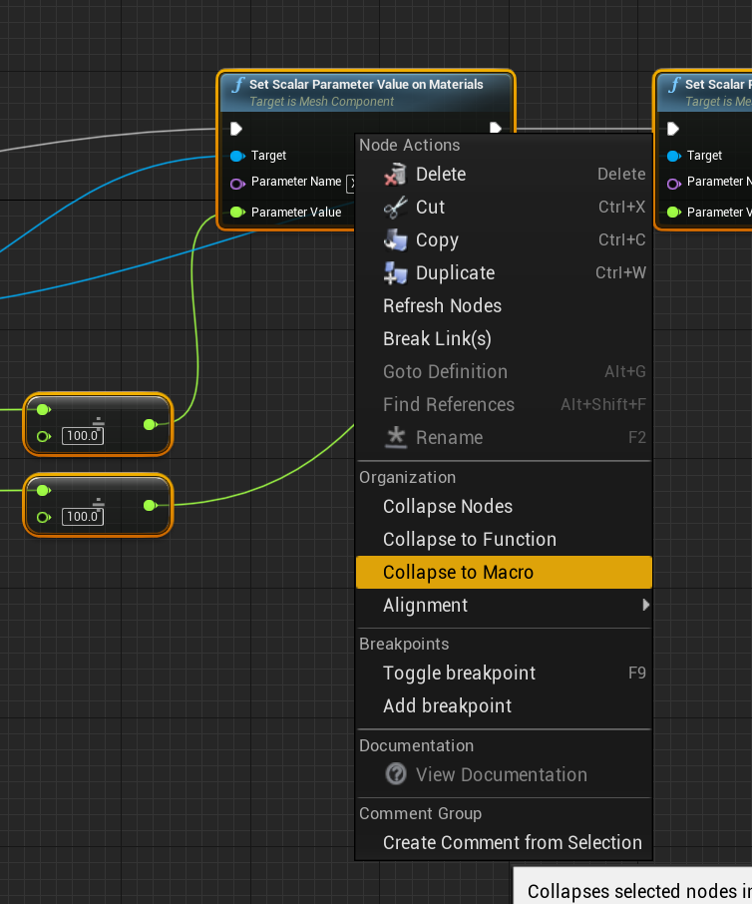Click hollow second input pin of lower divide node
The width and height of the screenshot is (752, 904).
tap(43, 517)
